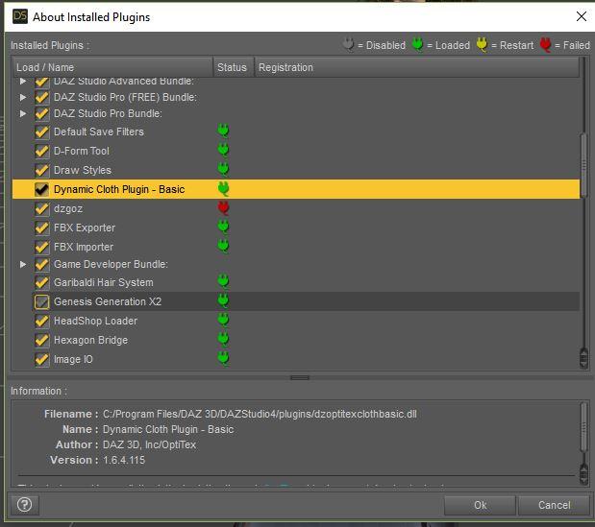Viewport: 595px width, 527px height.
Task: Toggle Image IO checkbox
Action: pyautogui.click(x=41, y=359)
